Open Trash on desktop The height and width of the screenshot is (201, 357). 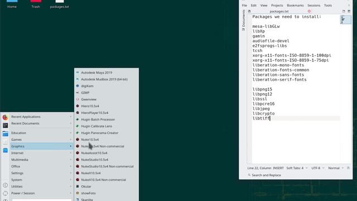pyautogui.click(x=36, y=4)
